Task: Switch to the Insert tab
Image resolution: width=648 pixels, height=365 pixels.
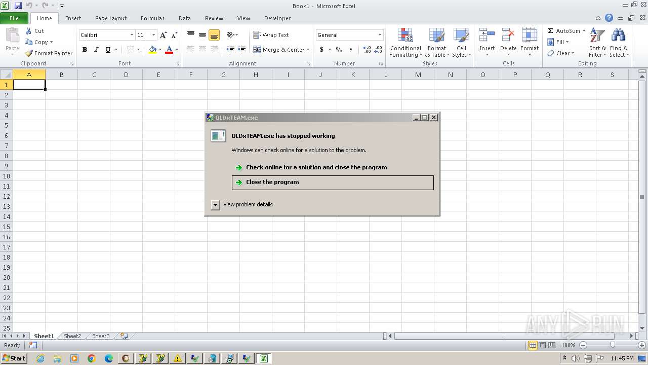Action: (73, 18)
